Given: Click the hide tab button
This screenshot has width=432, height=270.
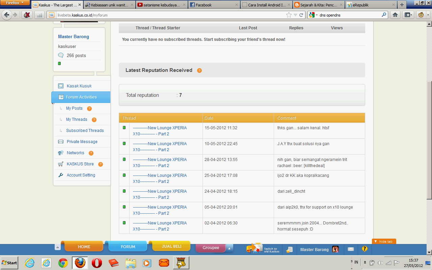Looking at the screenshot, I should (384, 241).
